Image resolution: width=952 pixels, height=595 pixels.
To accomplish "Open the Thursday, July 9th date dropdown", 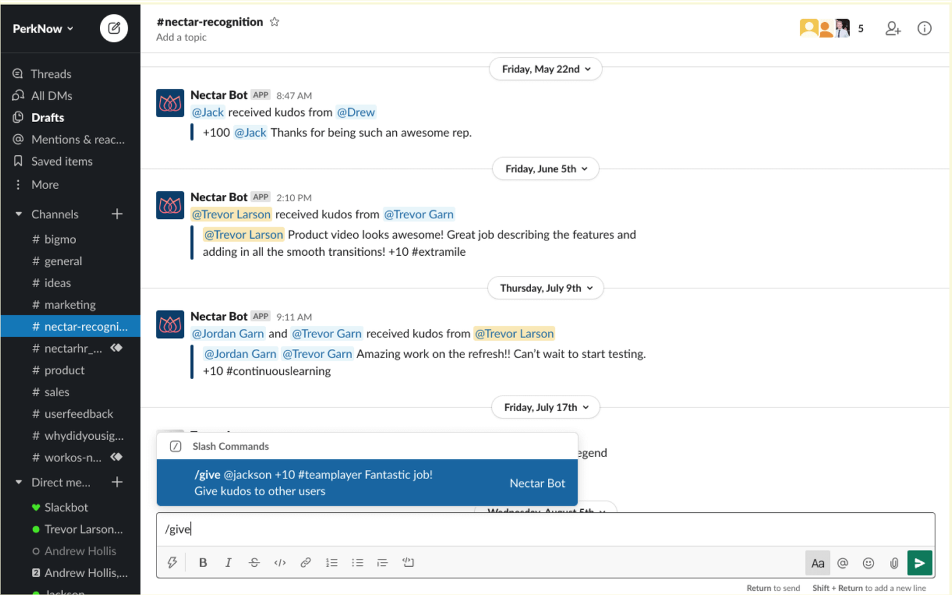I will (545, 288).
